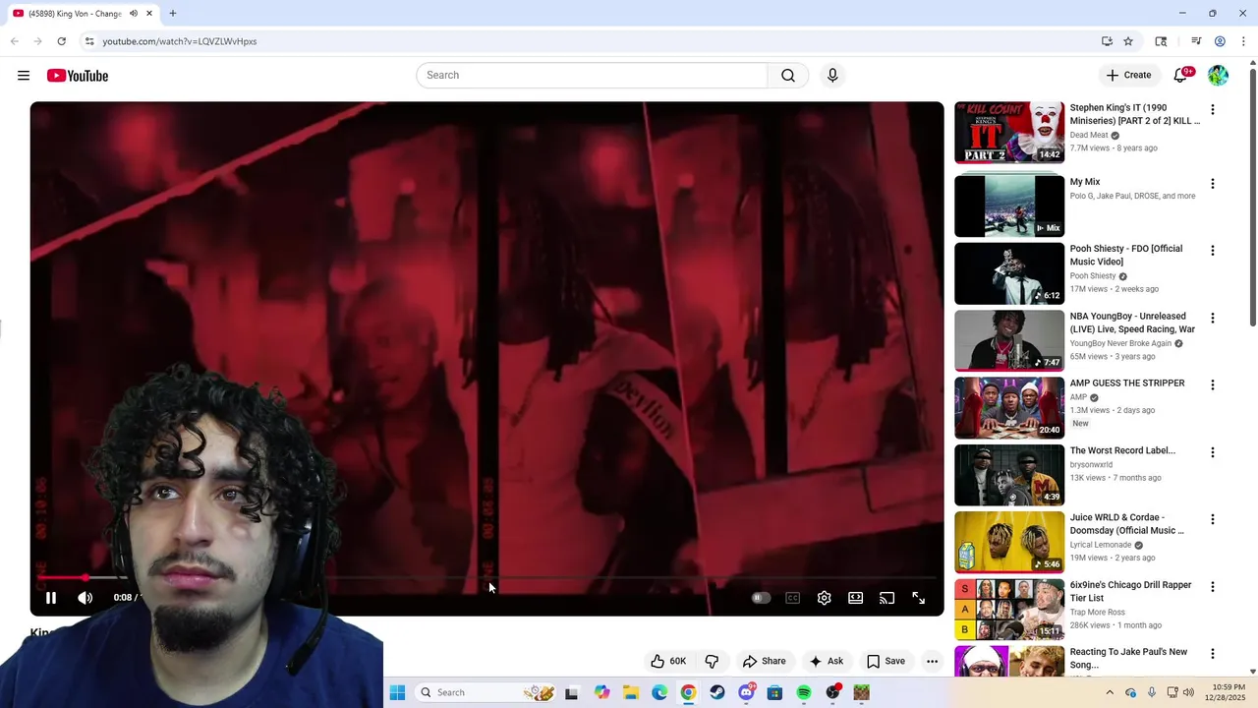
Task: Dislike this video
Action: [x=712, y=661]
